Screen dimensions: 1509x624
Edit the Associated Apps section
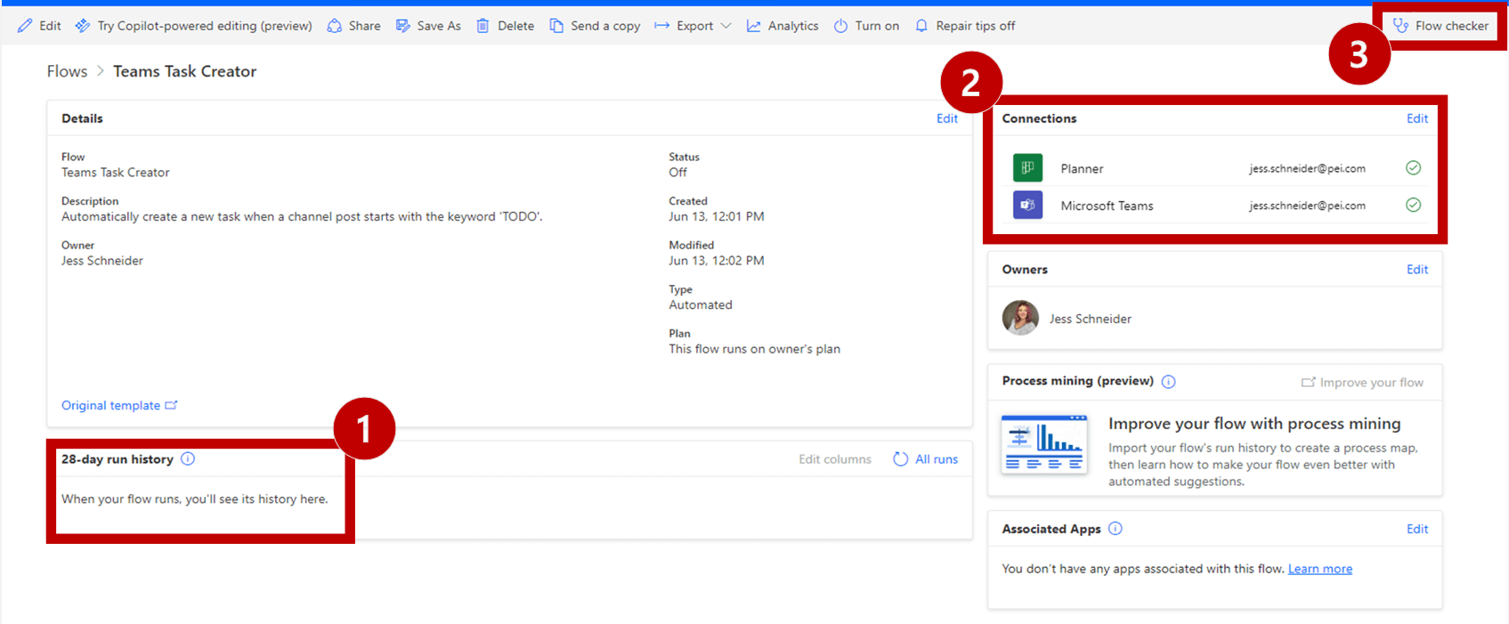1417,529
